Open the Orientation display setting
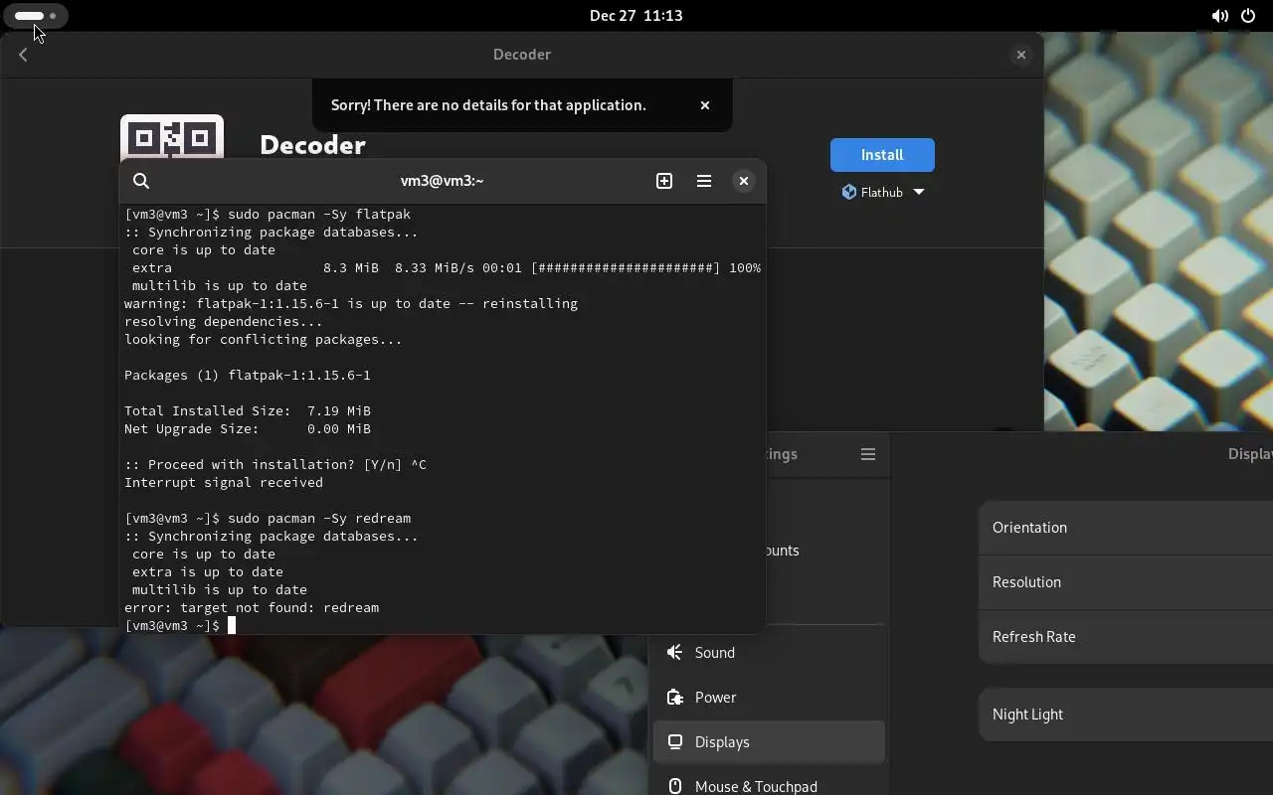The image size is (1273, 795). click(1126, 528)
